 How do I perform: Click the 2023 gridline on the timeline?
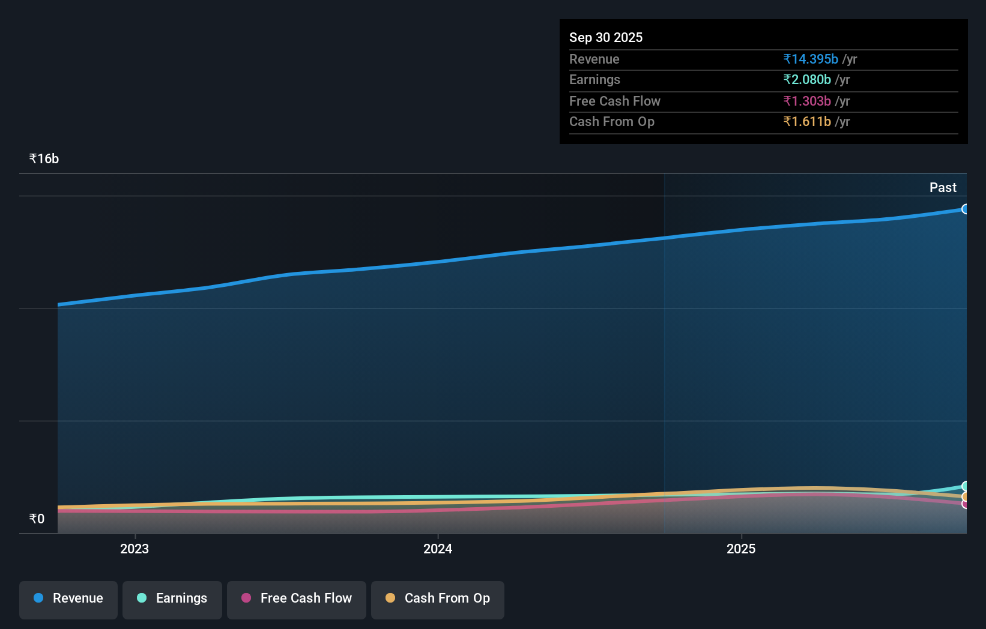pos(135,360)
